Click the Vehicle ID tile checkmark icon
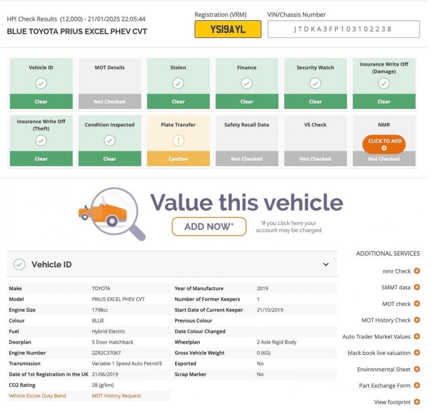439x411 pixels. pos(41,83)
